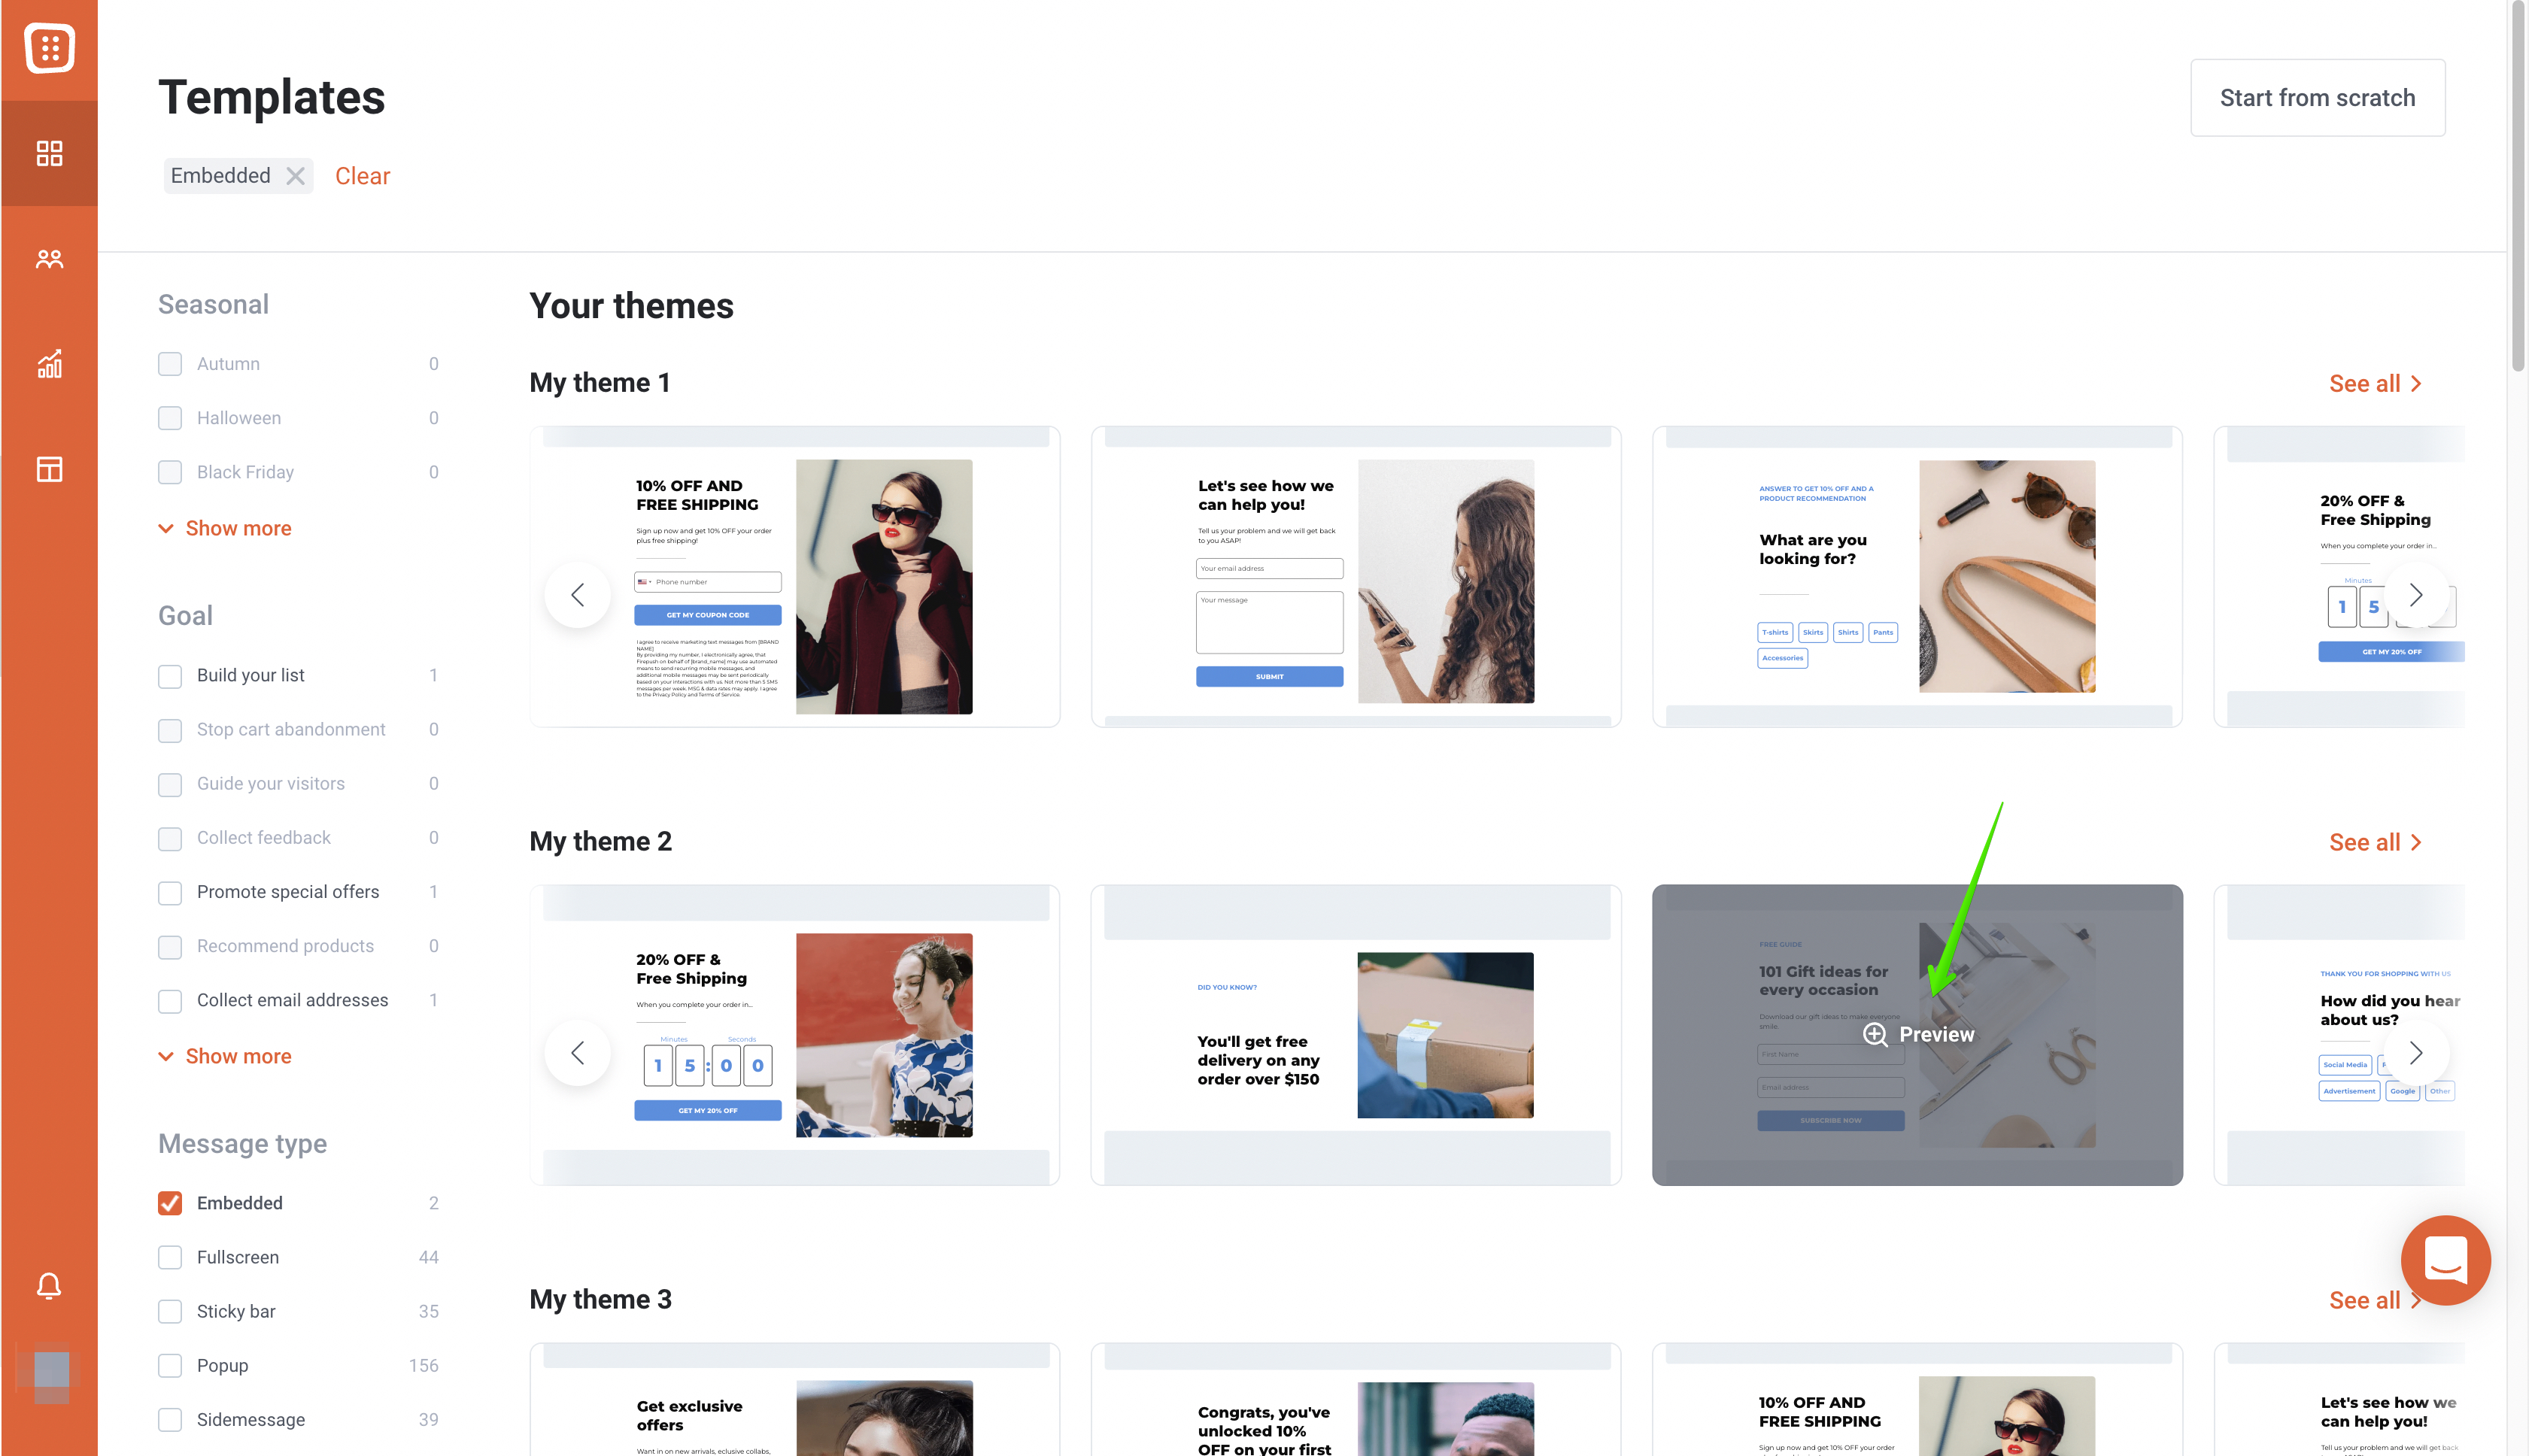Tick the Autumn checkbox
The image size is (2529, 1456).
coord(170,364)
